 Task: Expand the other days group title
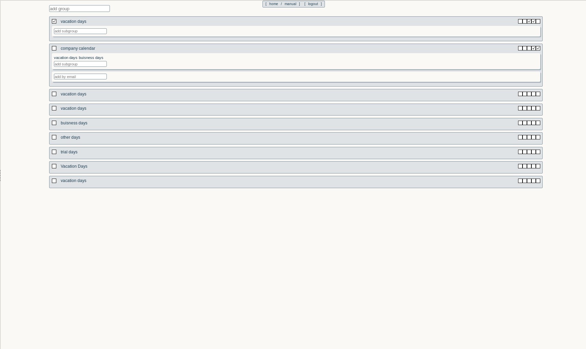coord(70,137)
